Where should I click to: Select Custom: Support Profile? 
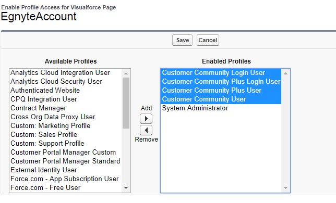pos(66,144)
